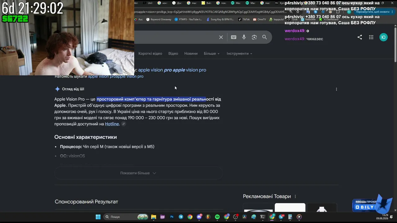Click the Основні характеристики heading
Image resolution: width=397 pixels, height=223 pixels.
pyautogui.click(x=86, y=137)
